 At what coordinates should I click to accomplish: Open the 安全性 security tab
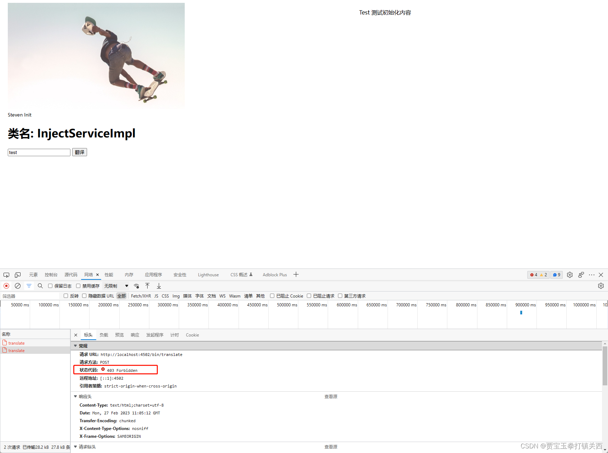(180, 275)
